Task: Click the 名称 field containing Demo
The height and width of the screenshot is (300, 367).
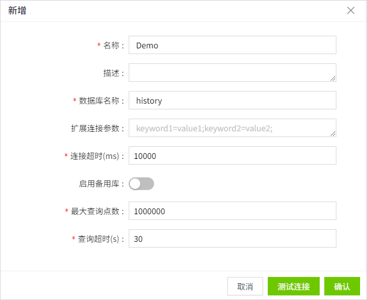Action: coord(232,45)
